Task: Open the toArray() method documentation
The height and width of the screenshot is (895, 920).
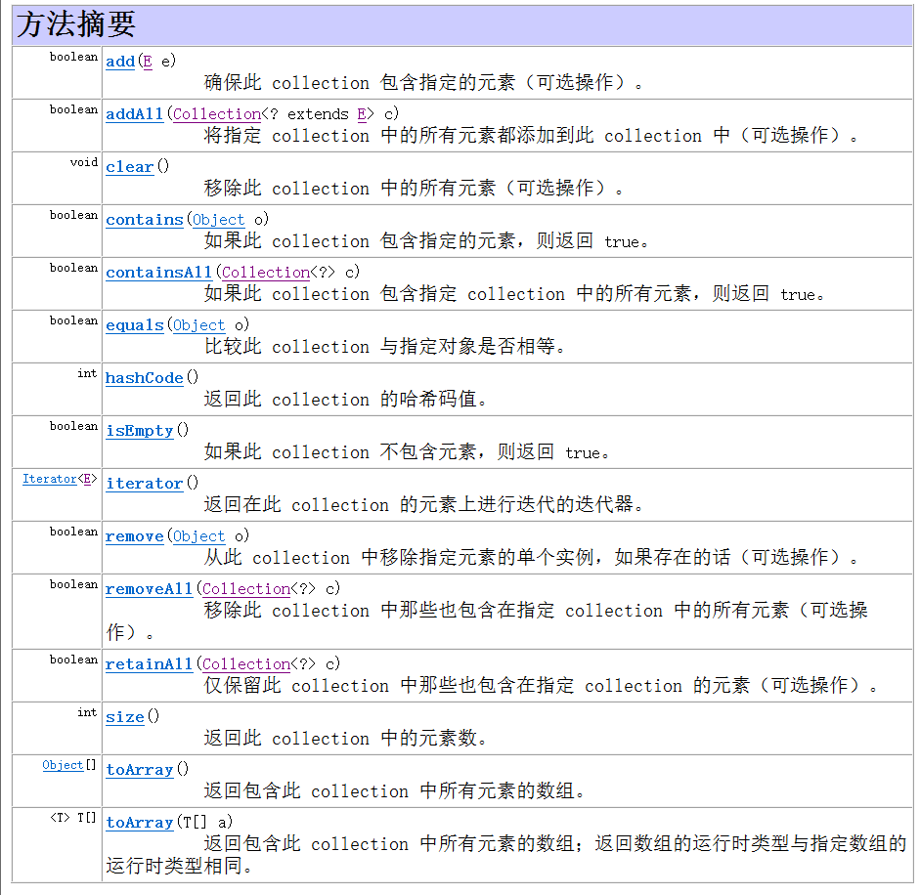Action: [139, 769]
